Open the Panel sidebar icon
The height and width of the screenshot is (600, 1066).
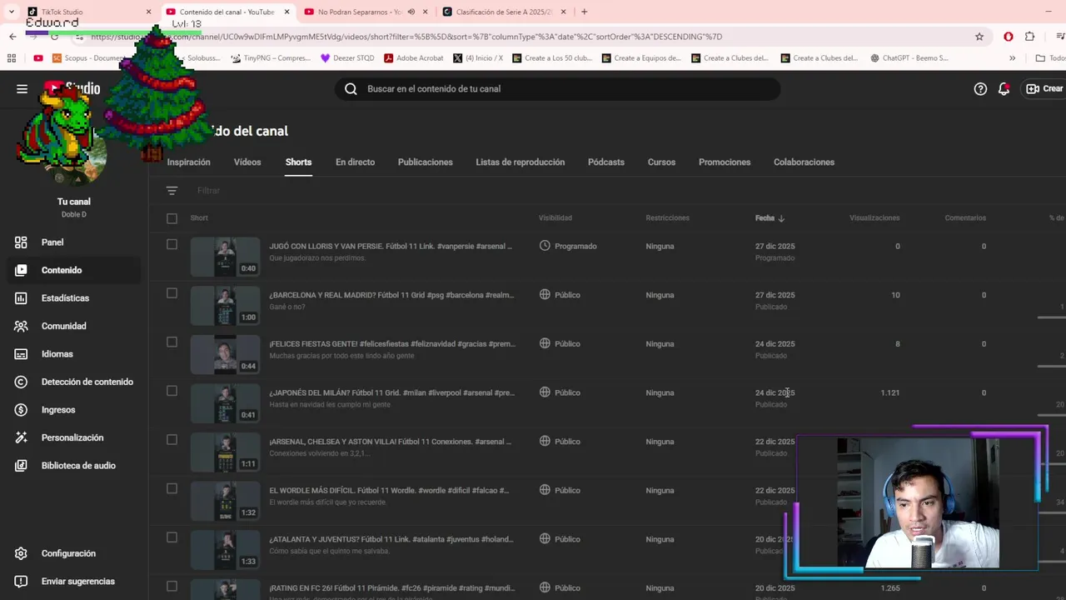22,242
